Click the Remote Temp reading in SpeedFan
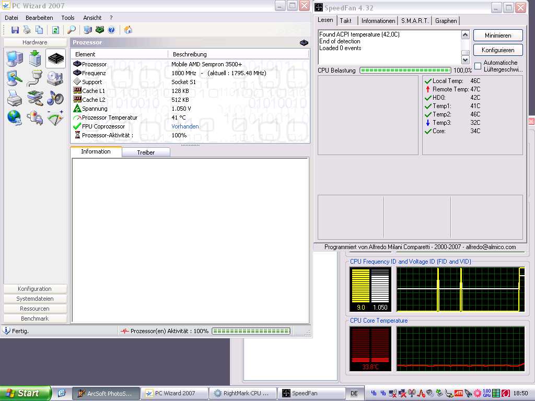 coord(453,89)
